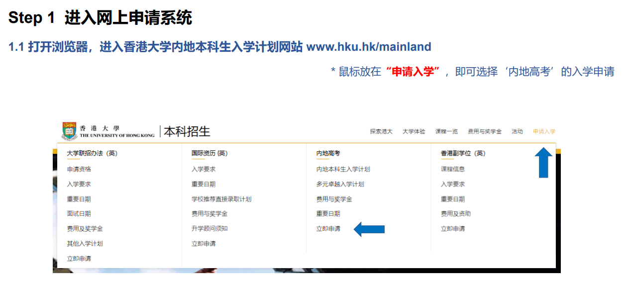This screenshot has width=626, height=295.
Task: Click the 本科招生 site title
Action: pyautogui.click(x=187, y=132)
